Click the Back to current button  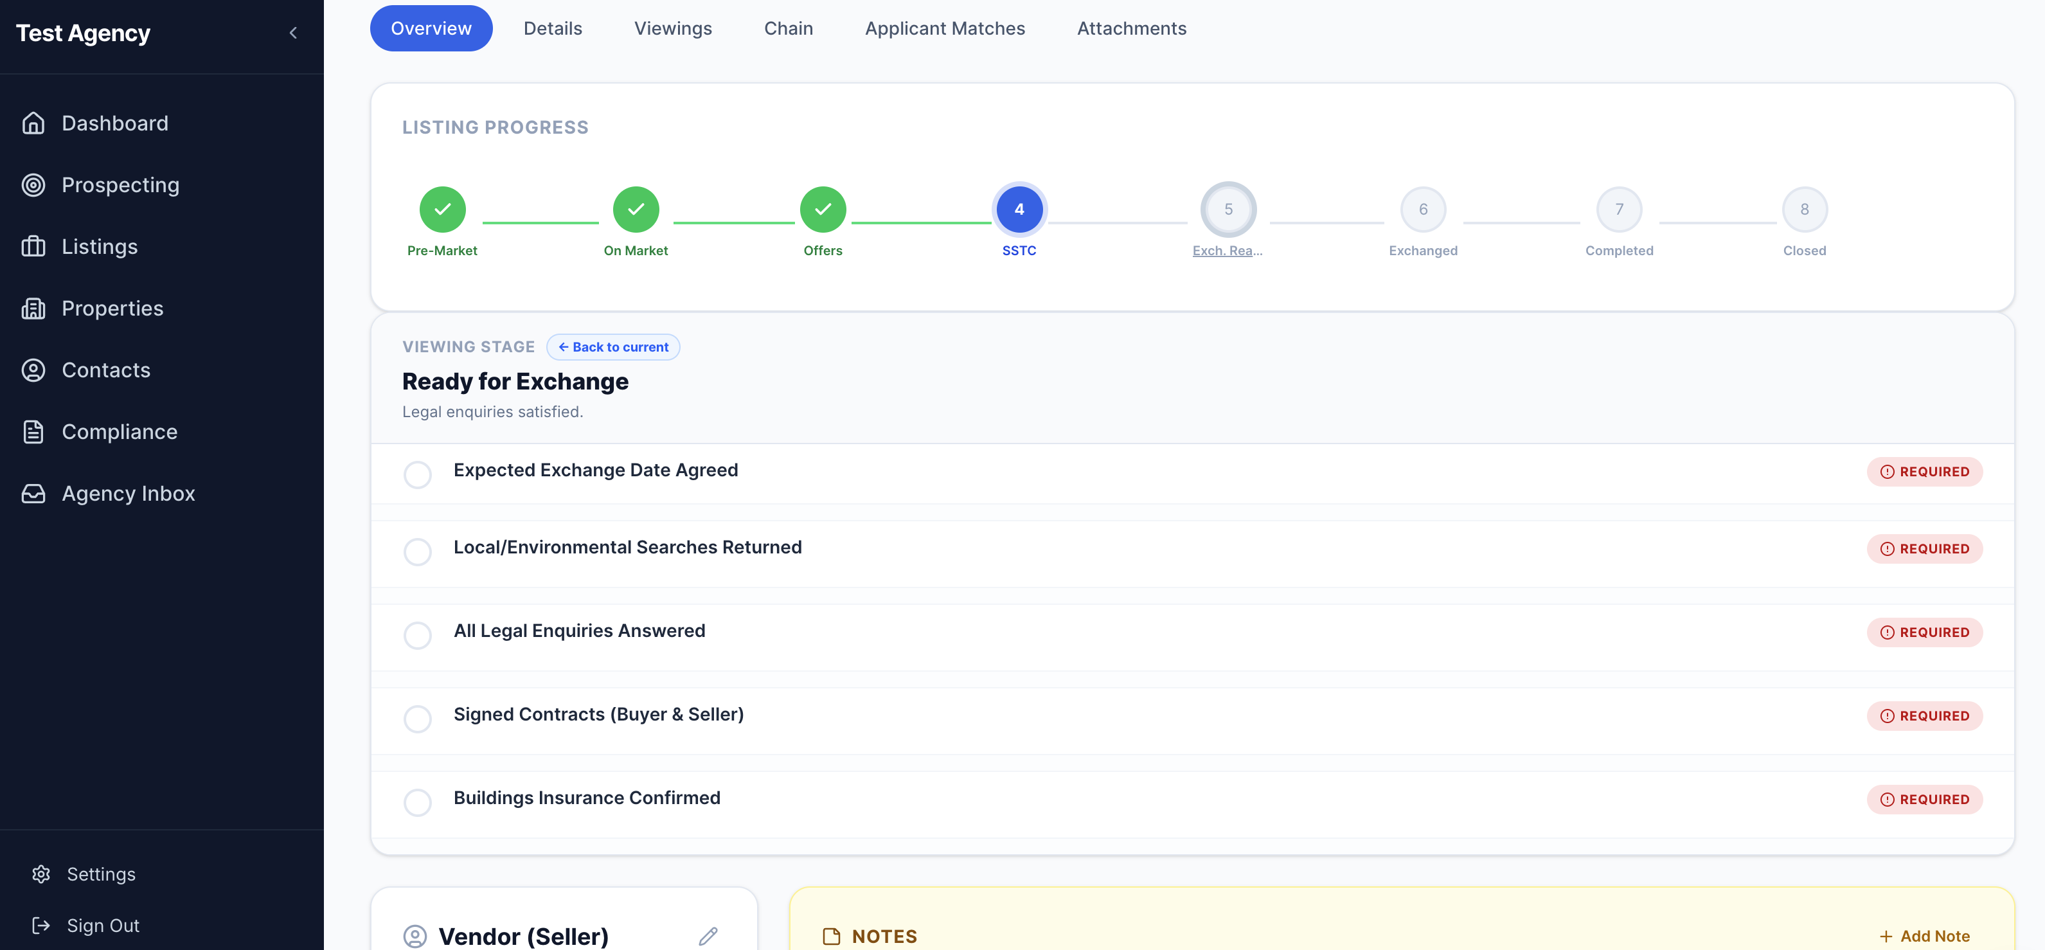coord(613,347)
